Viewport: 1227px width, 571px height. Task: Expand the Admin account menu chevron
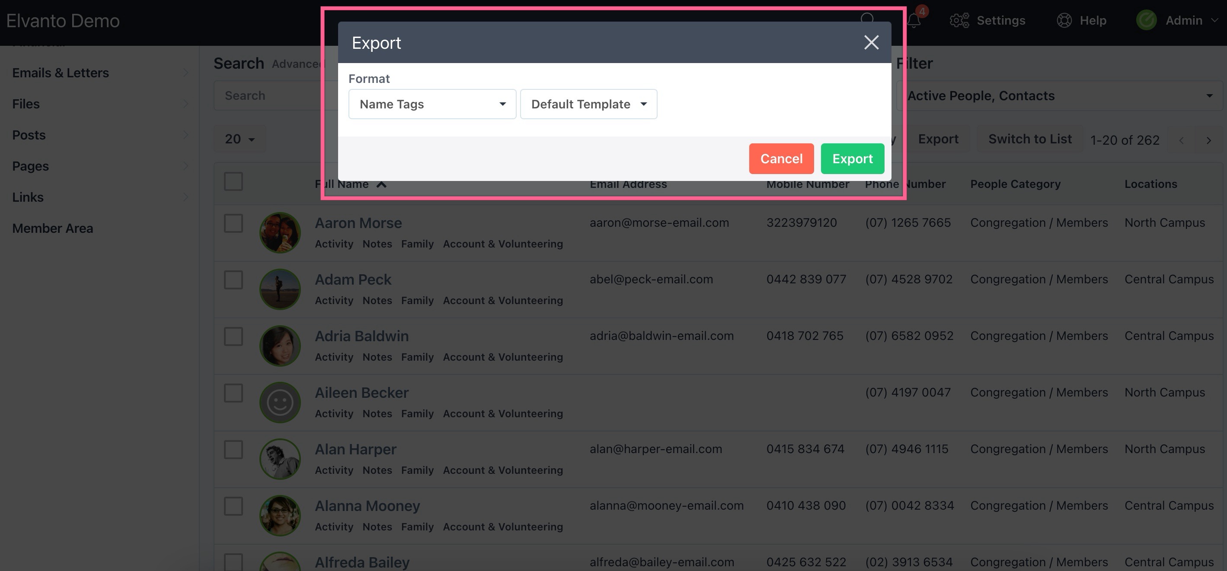click(x=1214, y=20)
